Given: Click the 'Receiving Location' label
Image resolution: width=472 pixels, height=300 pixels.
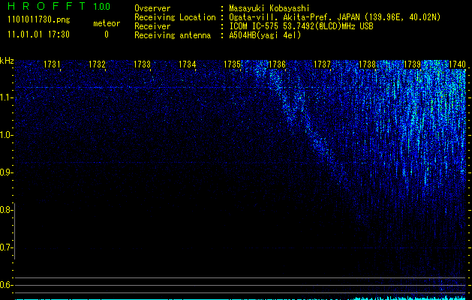Looking at the screenshot, I should point(175,18).
